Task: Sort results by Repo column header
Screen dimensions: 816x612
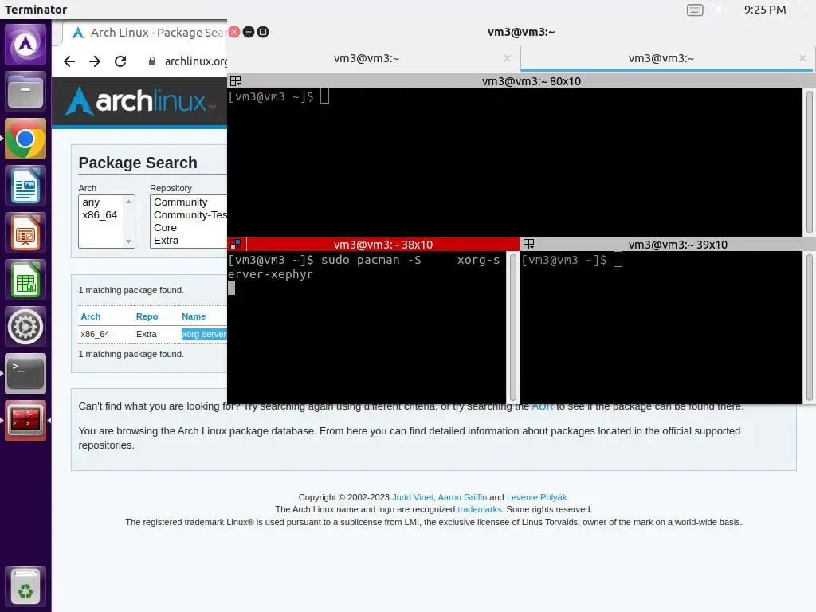Action: pos(147,316)
